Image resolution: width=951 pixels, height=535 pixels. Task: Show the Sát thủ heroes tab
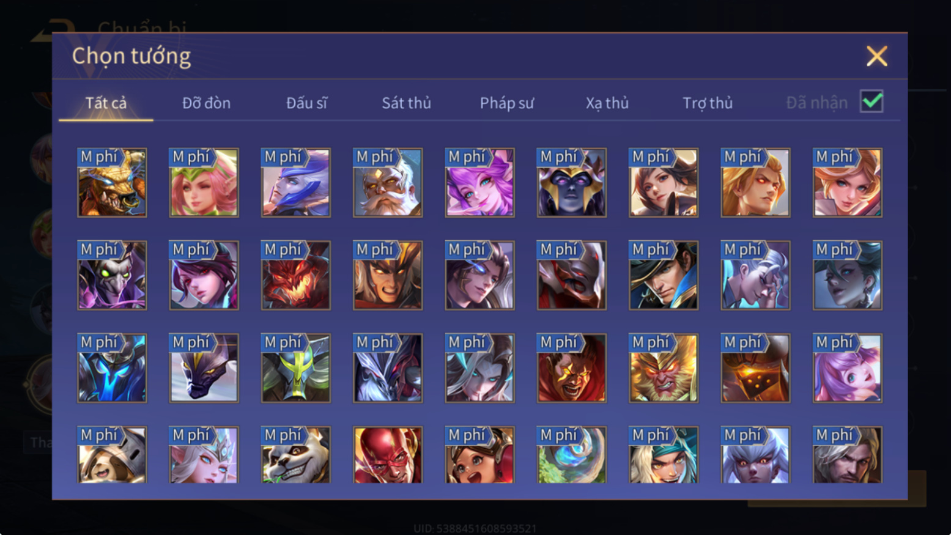point(406,103)
